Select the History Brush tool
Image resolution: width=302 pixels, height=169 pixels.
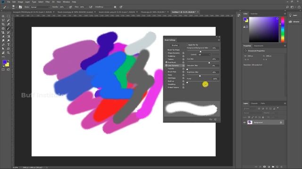[x=8, y=32]
